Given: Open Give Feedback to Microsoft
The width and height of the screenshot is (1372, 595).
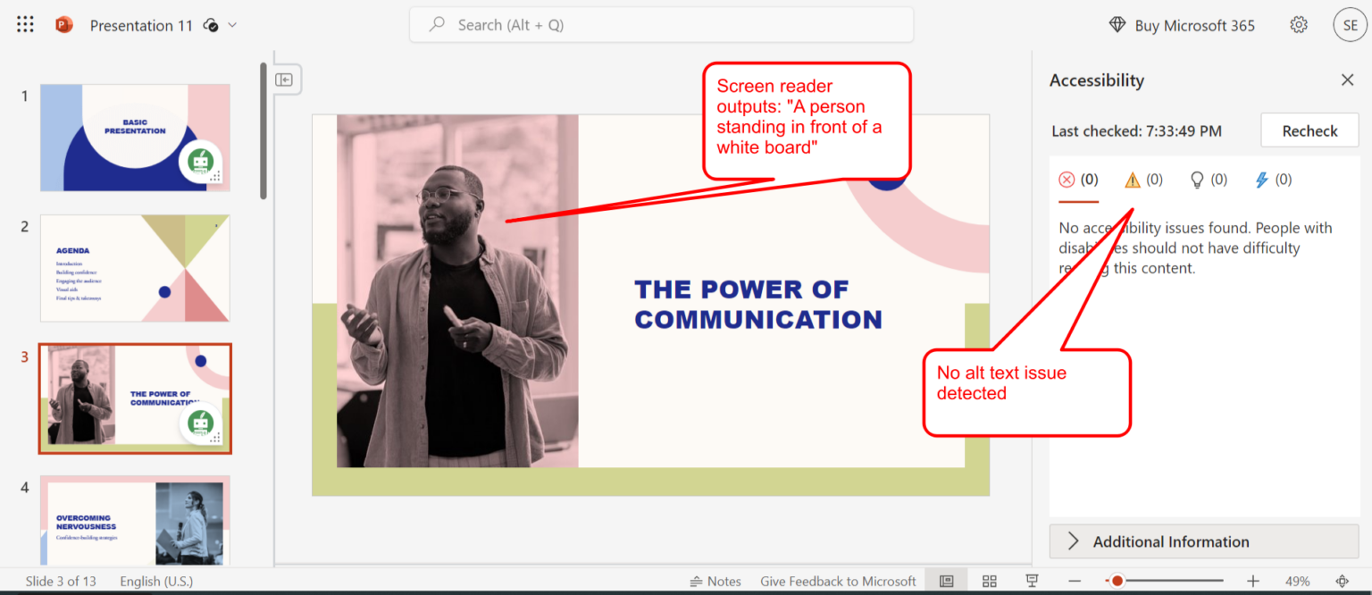Looking at the screenshot, I should (x=837, y=581).
